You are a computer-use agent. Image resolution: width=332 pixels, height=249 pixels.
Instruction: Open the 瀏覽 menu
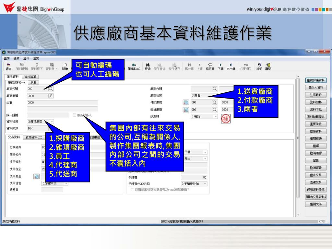(x=36, y=58)
